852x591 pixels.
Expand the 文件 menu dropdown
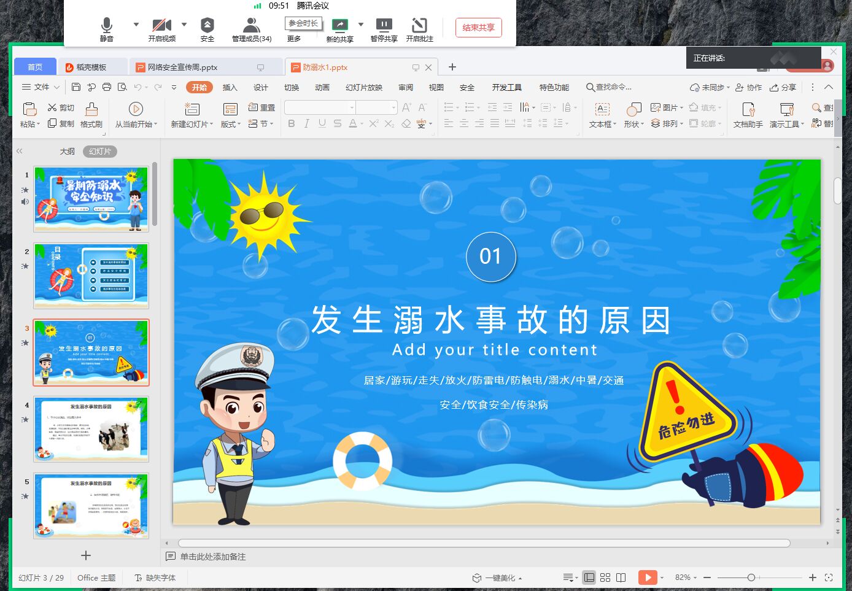41,87
